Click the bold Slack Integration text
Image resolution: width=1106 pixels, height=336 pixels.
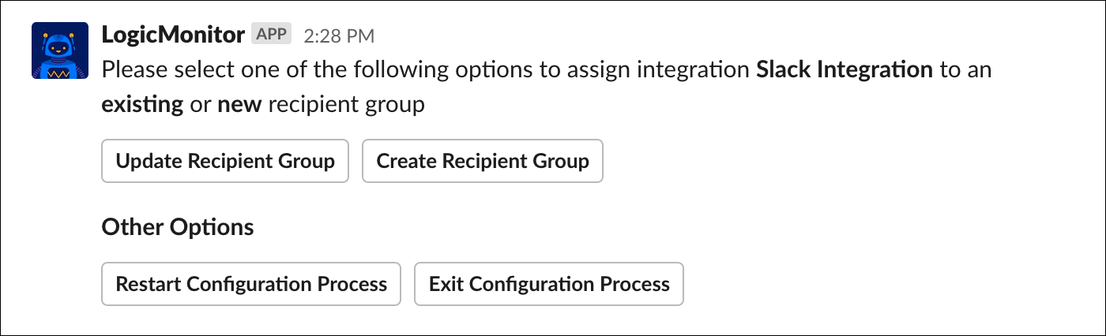coord(845,69)
